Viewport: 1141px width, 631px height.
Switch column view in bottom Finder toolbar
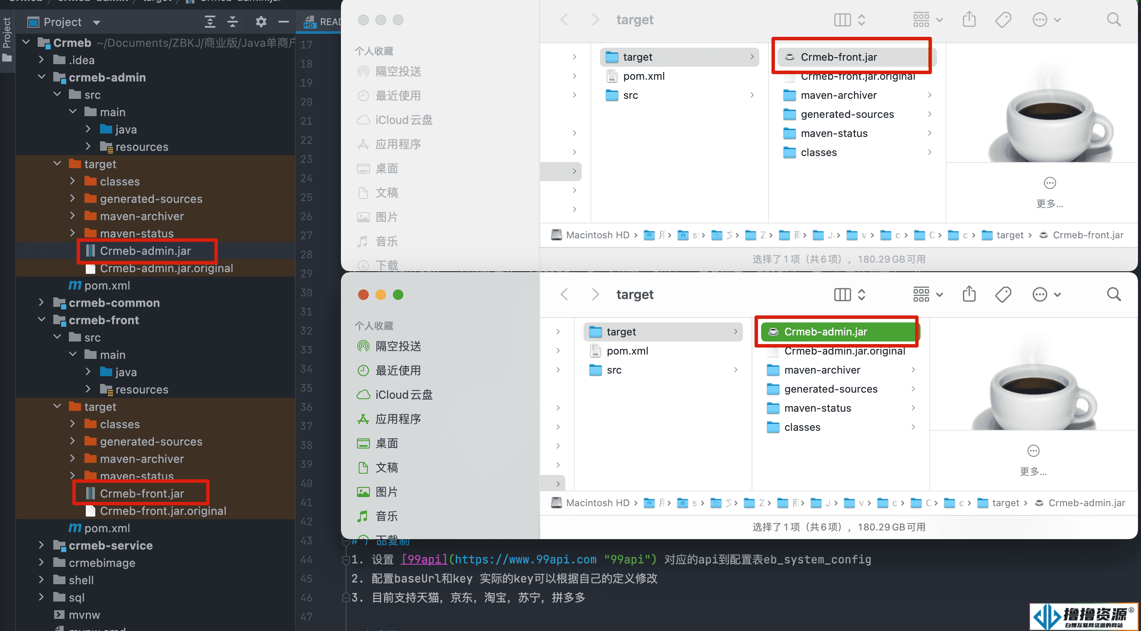(849, 294)
